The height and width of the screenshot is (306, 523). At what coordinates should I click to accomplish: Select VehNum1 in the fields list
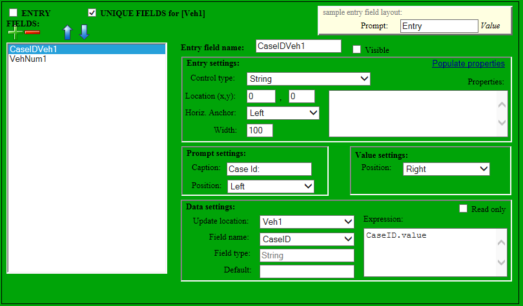click(x=28, y=59)
